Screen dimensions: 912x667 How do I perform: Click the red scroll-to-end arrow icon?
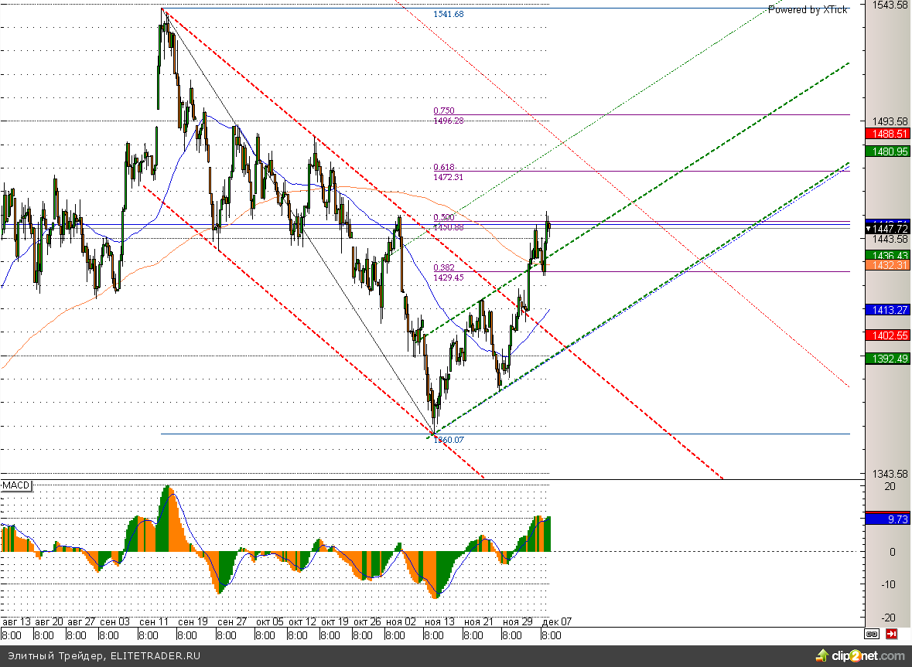(892, 634)
